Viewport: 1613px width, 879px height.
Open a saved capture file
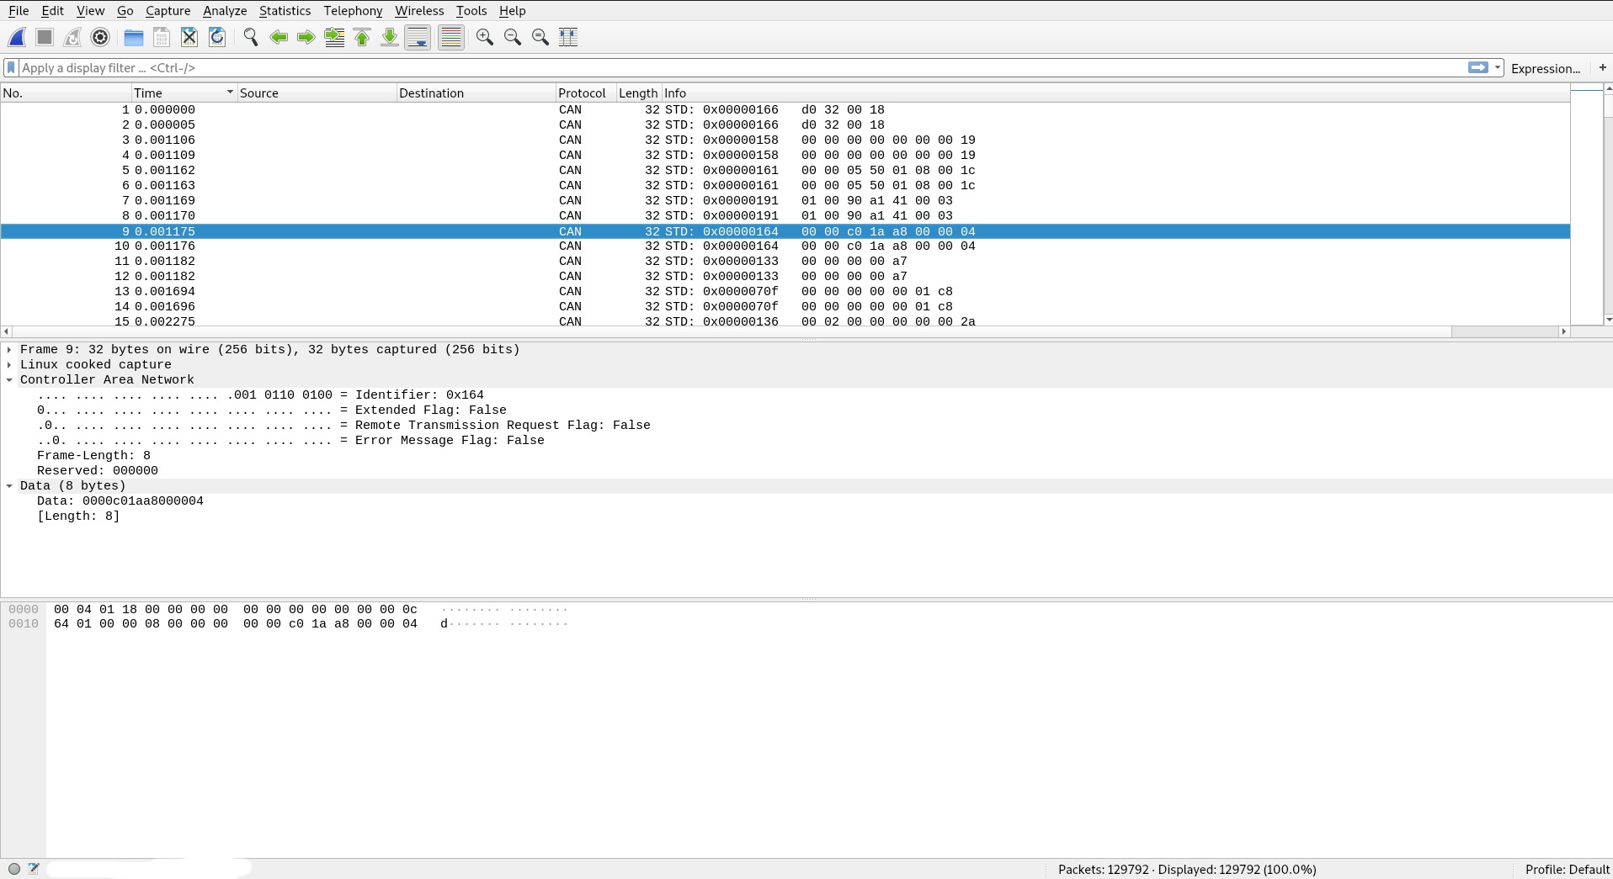point(132,37)
